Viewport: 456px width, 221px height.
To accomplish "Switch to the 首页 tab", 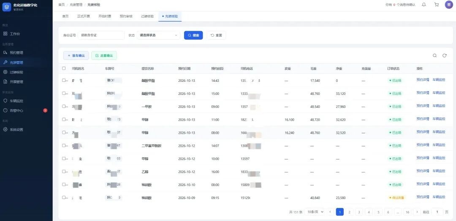I will click(65, 16).
